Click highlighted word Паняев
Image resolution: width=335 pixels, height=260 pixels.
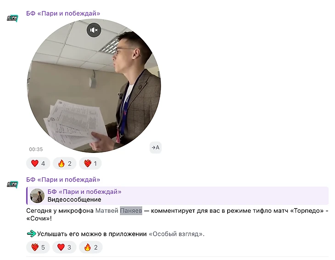[x=131, y=211]
